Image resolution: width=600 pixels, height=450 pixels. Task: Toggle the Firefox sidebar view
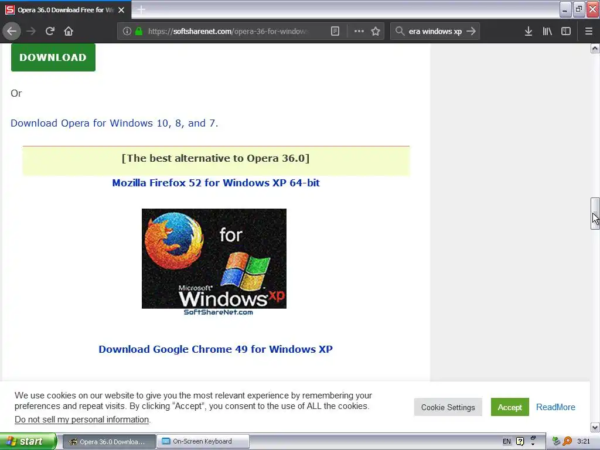tap(566, 31)
